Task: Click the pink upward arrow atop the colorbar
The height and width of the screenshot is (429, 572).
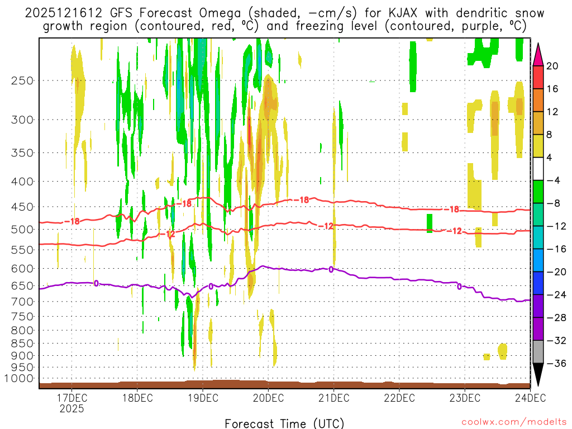Action: [x=538, y=54]
